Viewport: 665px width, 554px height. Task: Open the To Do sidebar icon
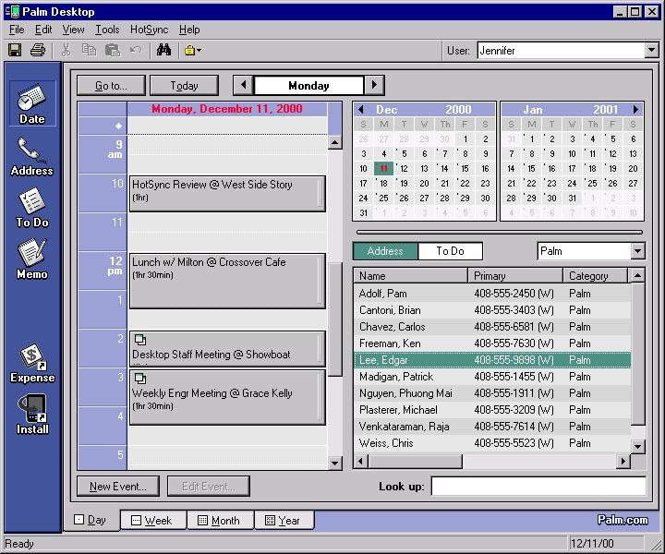[x=32, y=207]
